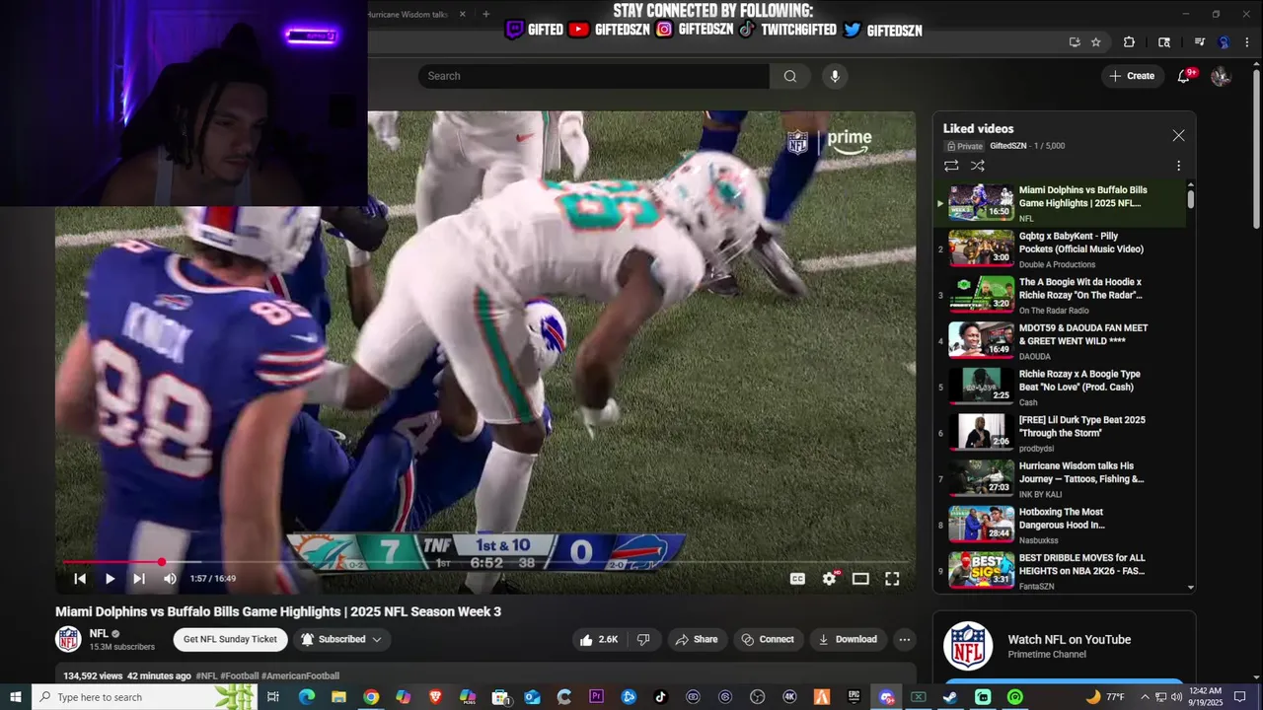Expand the Subscribed notification dropdown
This screenshot has height=710, width=1263.
[342, 639]
